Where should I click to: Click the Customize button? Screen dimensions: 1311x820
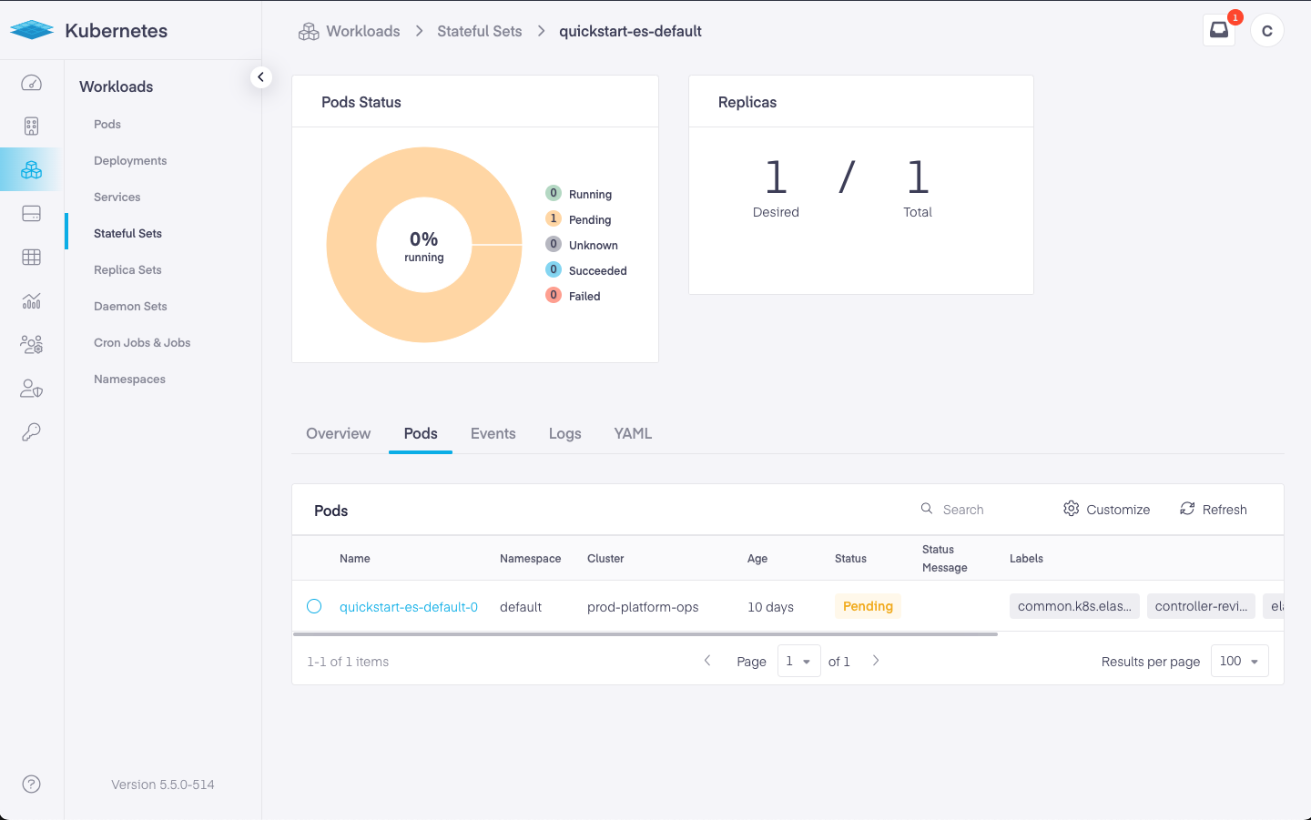pyautogui.click(x=1106, y=509)
